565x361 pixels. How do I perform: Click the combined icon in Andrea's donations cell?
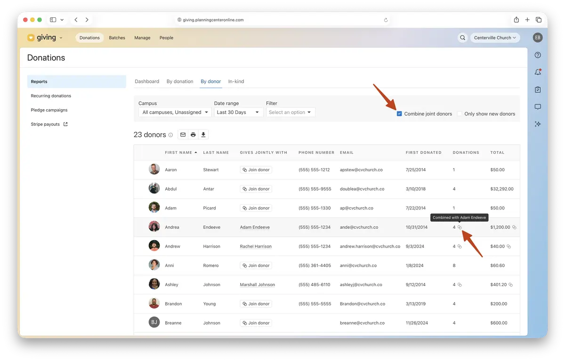click(x=460, y=227)
